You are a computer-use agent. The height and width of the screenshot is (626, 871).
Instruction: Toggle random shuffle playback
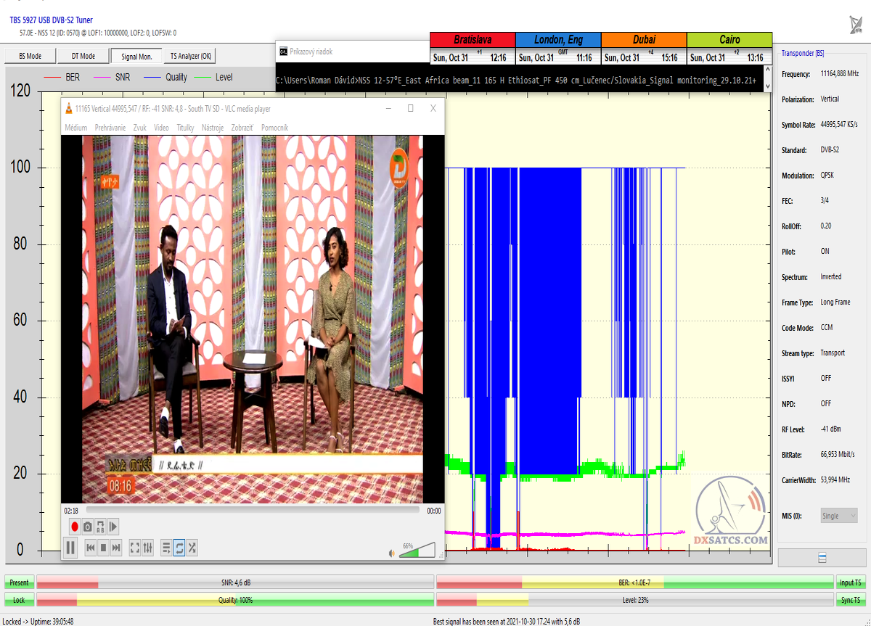(192, 548)
